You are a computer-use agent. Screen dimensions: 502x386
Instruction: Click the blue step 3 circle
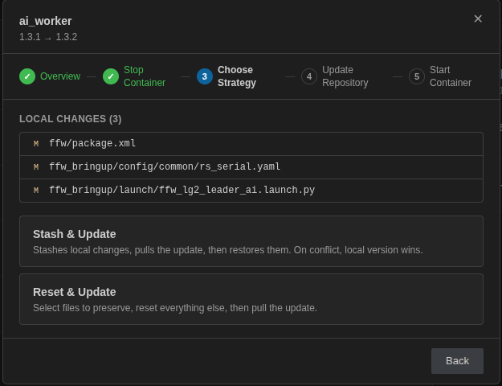205,76
